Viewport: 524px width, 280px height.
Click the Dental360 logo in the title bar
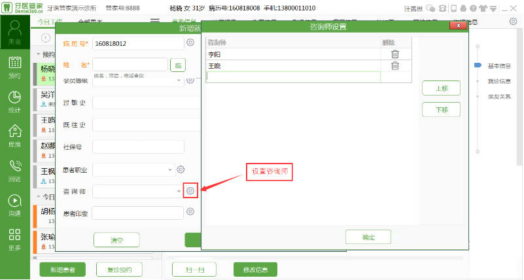tap(22, 7)
